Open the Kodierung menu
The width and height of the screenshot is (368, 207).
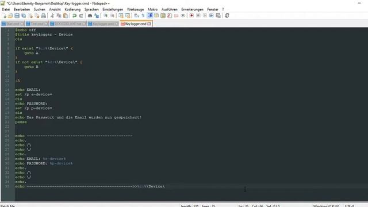point(72,9)
